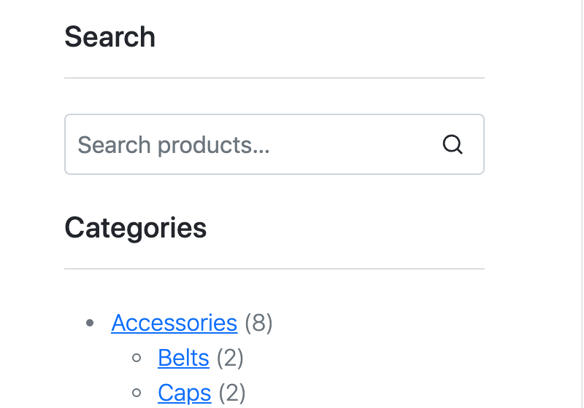Click the divider line below Search heading
The image size is (584, 408).
(274, 78)
